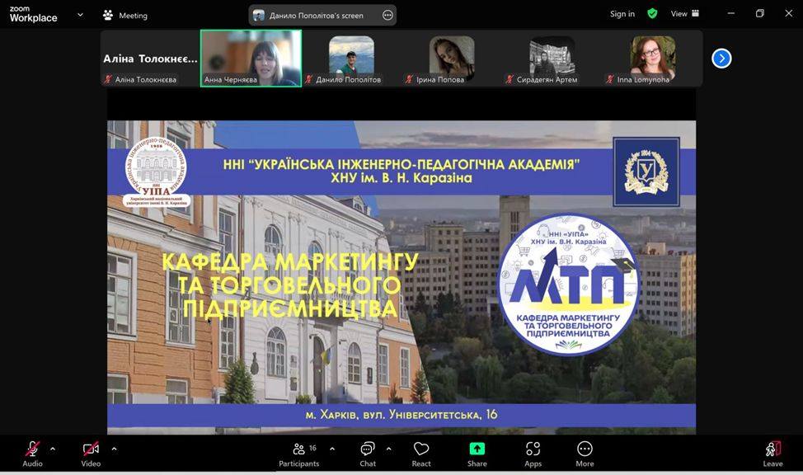Open the View layout menu
Image resolution: width=803 pixels, height=475 pixels.
(685, 14)
